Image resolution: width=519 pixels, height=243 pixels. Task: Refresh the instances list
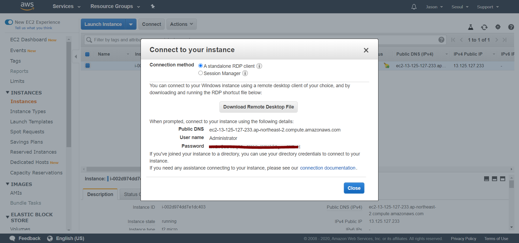(484, 27)
